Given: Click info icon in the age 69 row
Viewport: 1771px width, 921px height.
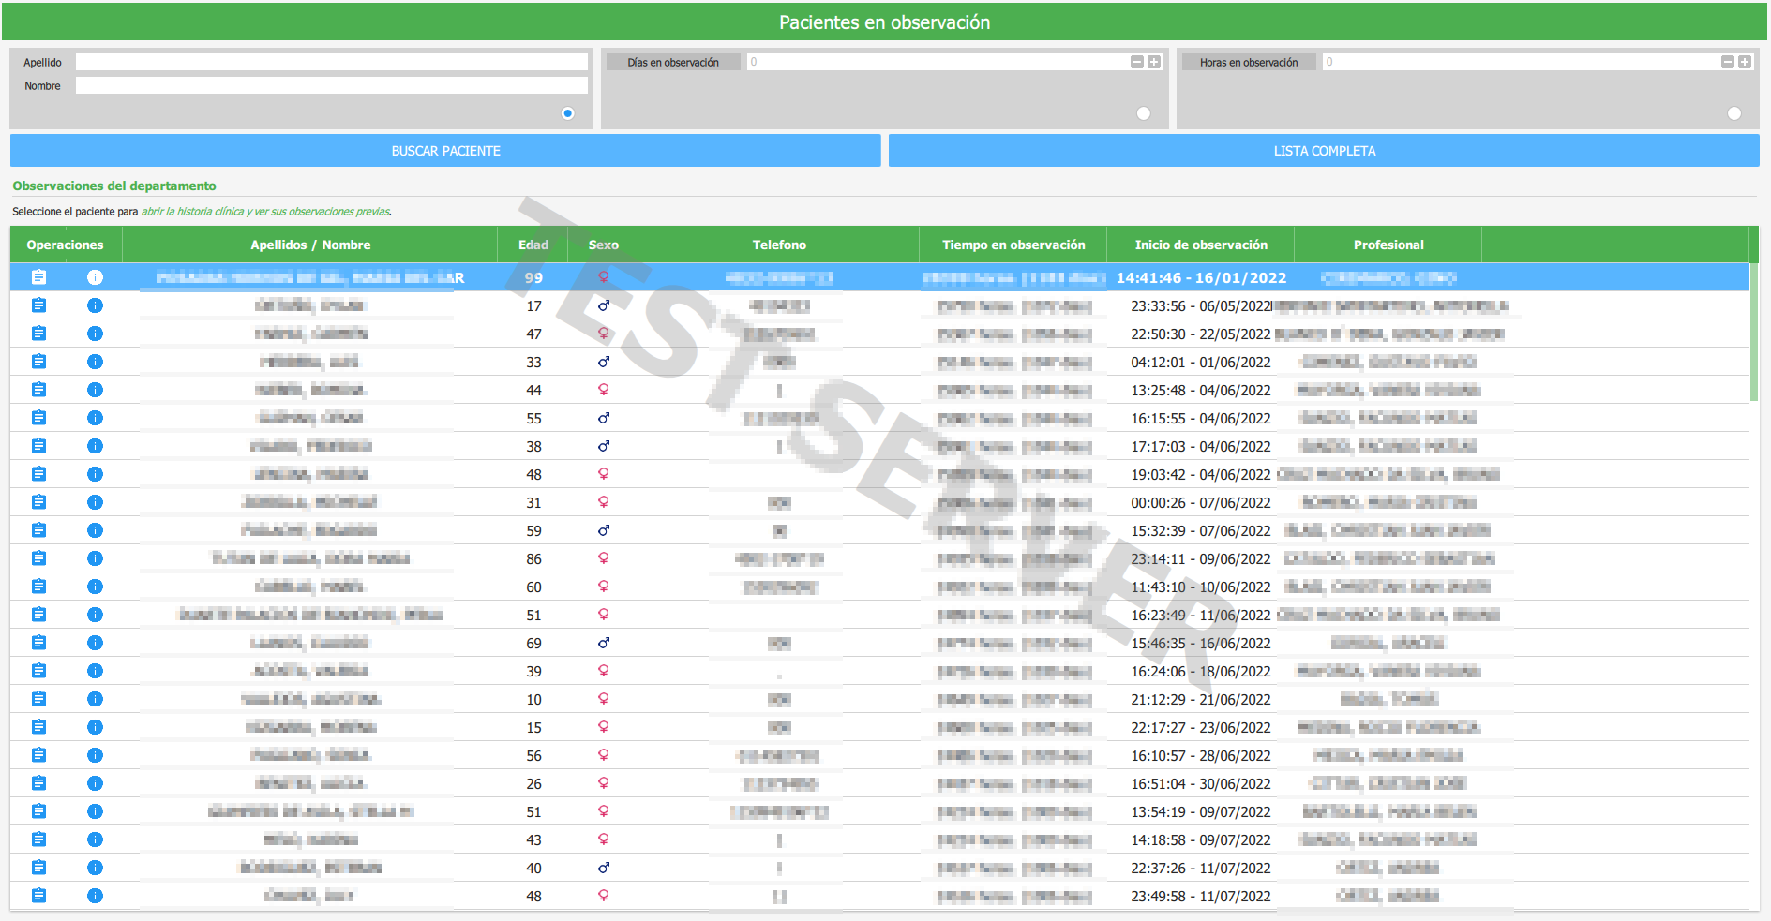Looking at the screenshot, I should (95, 643).
